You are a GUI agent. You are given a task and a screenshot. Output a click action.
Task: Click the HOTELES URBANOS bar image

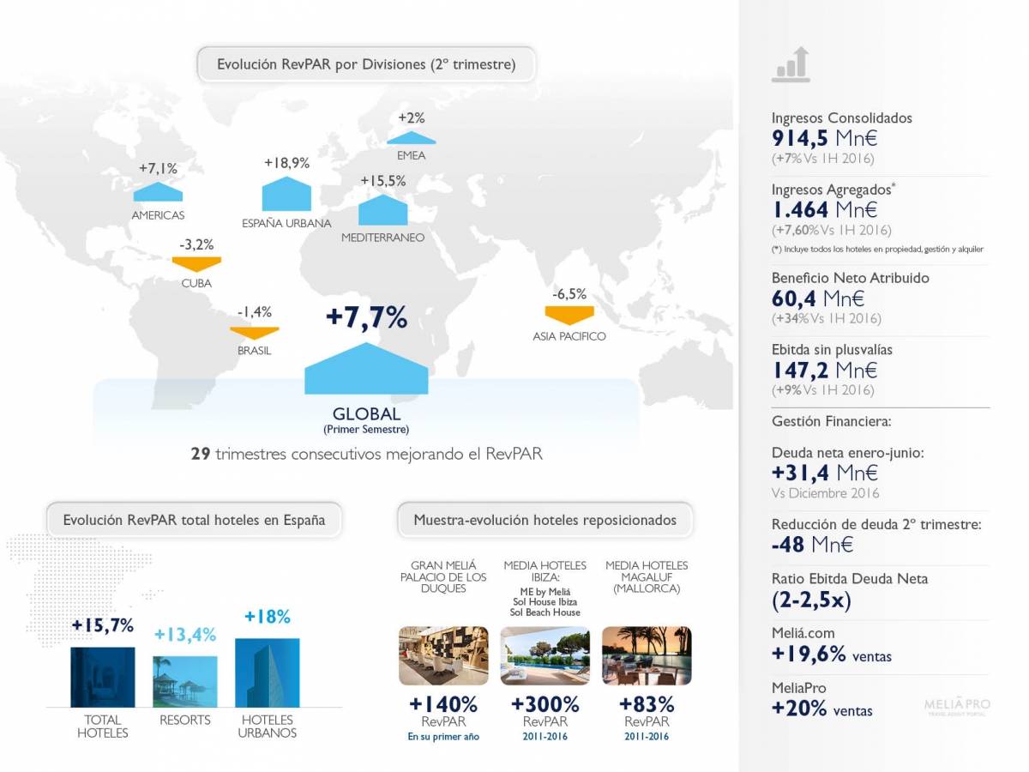(267, 672)
